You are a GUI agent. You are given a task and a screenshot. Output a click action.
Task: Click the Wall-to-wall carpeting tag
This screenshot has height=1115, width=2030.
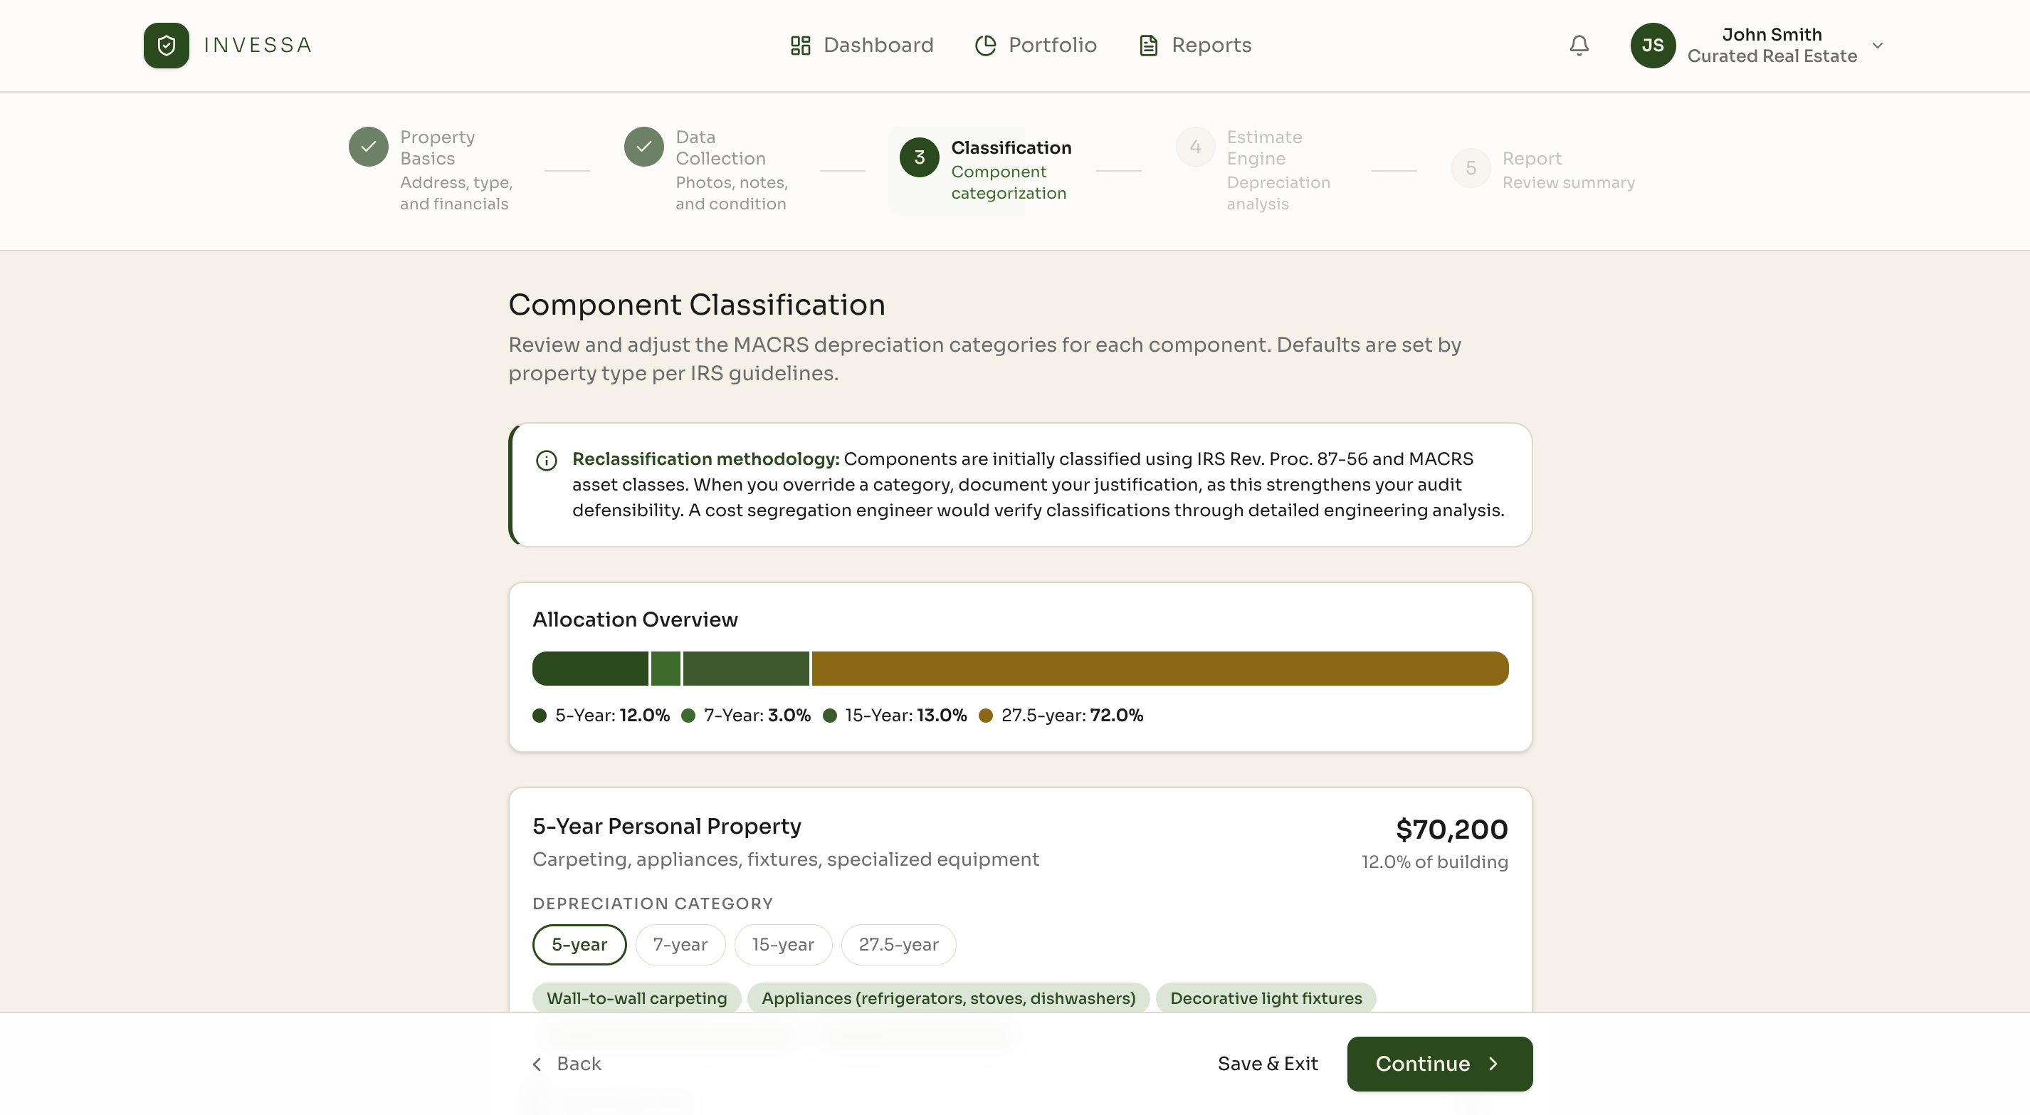637,998
